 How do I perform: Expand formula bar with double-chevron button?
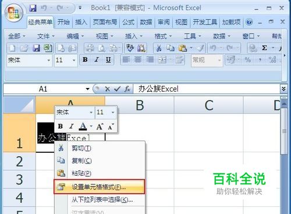tap(283, 89)
